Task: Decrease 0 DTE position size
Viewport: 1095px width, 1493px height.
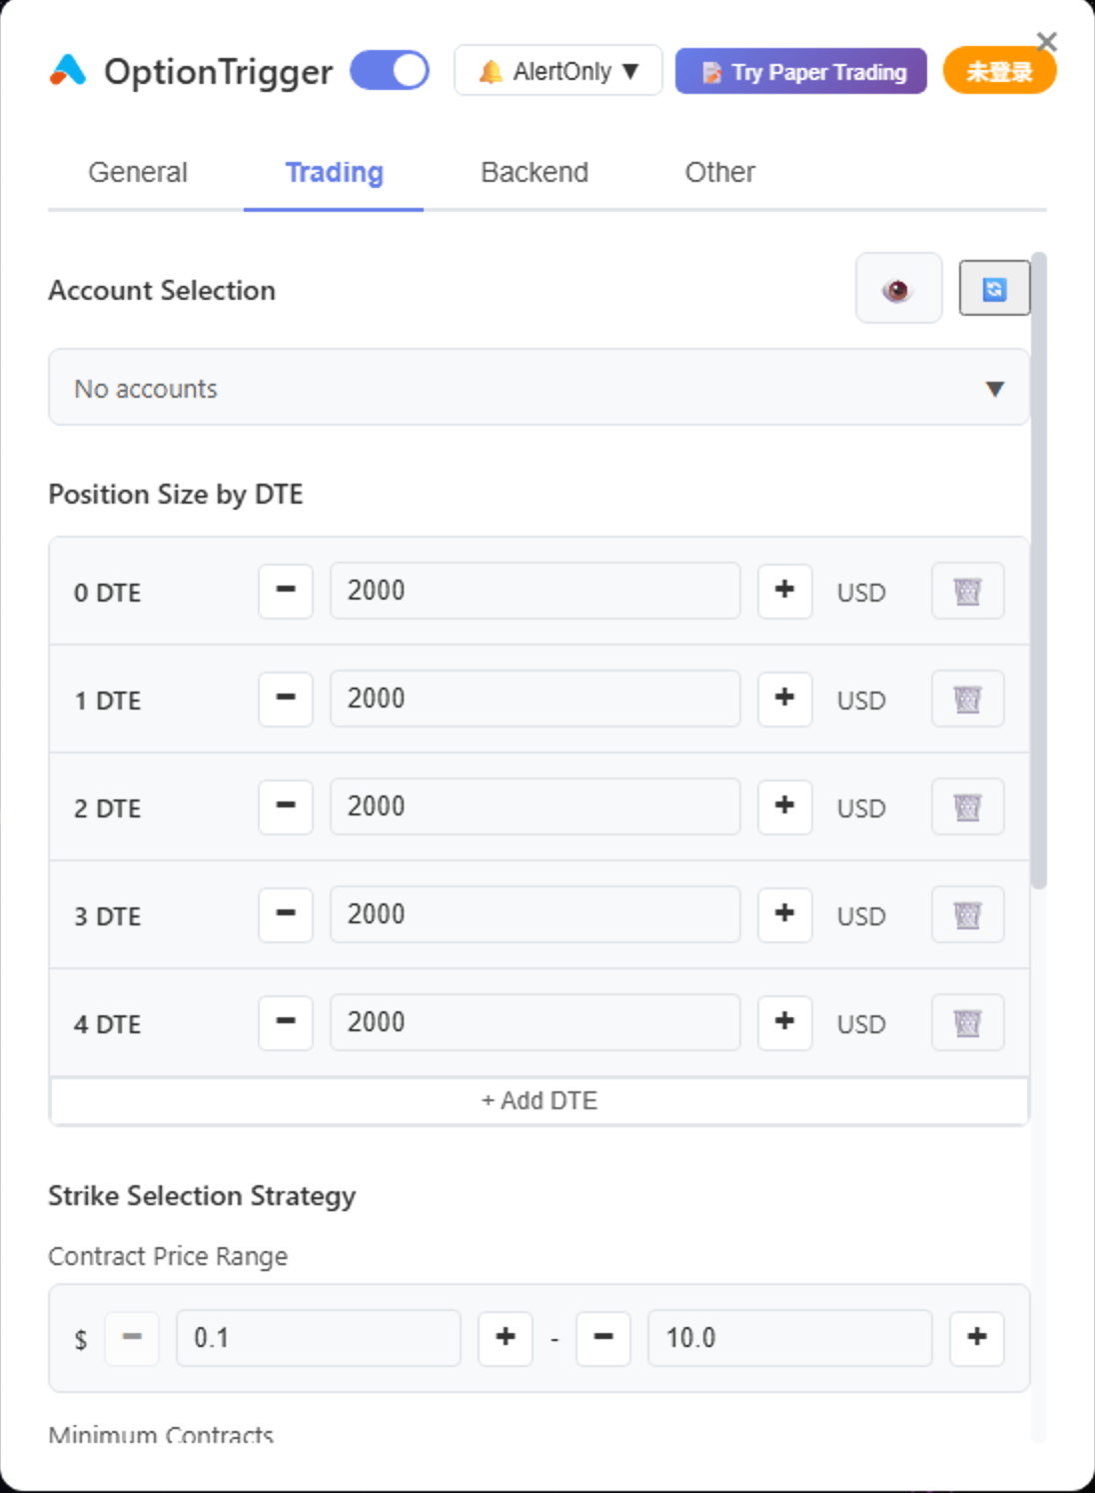Action: (286, 591)
